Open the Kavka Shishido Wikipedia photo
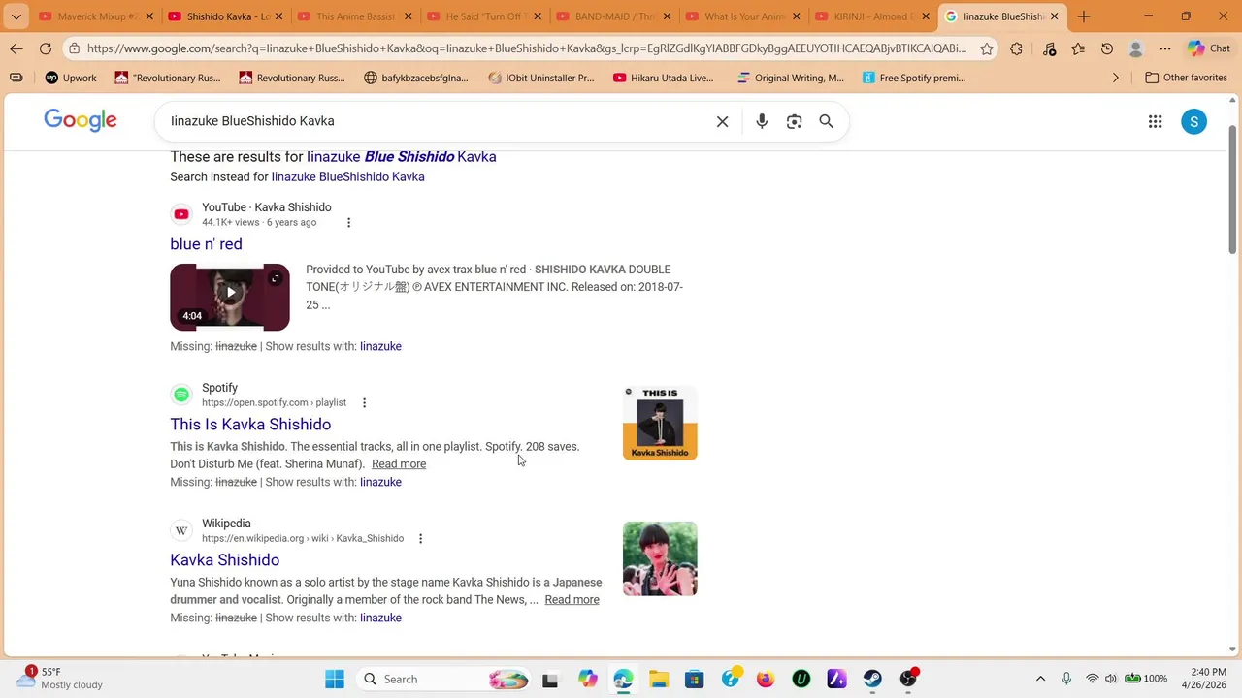Screen dimensions: 1242x698 pos(660,558)
